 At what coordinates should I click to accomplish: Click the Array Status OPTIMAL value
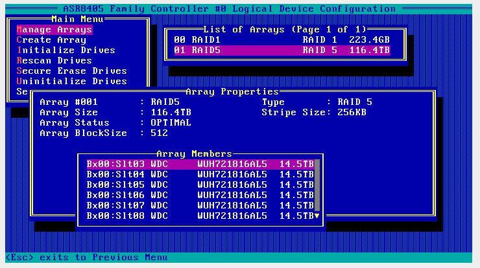(171, 122)
